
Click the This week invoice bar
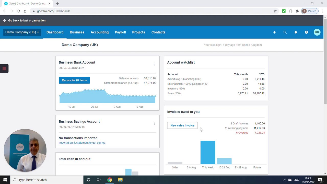(x=208, y=153)
